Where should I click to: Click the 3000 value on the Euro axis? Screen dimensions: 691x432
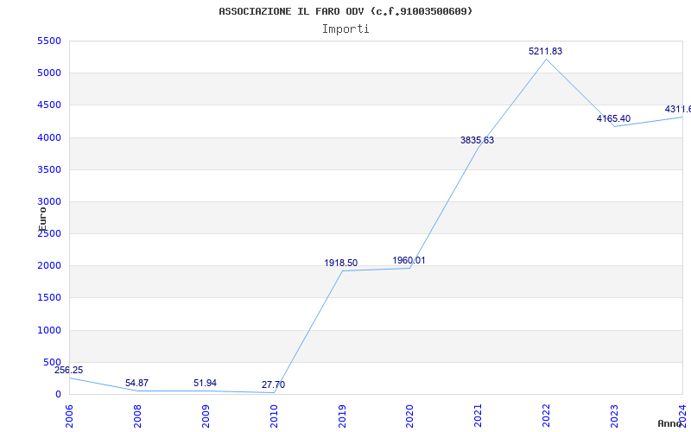pos(49,201)
